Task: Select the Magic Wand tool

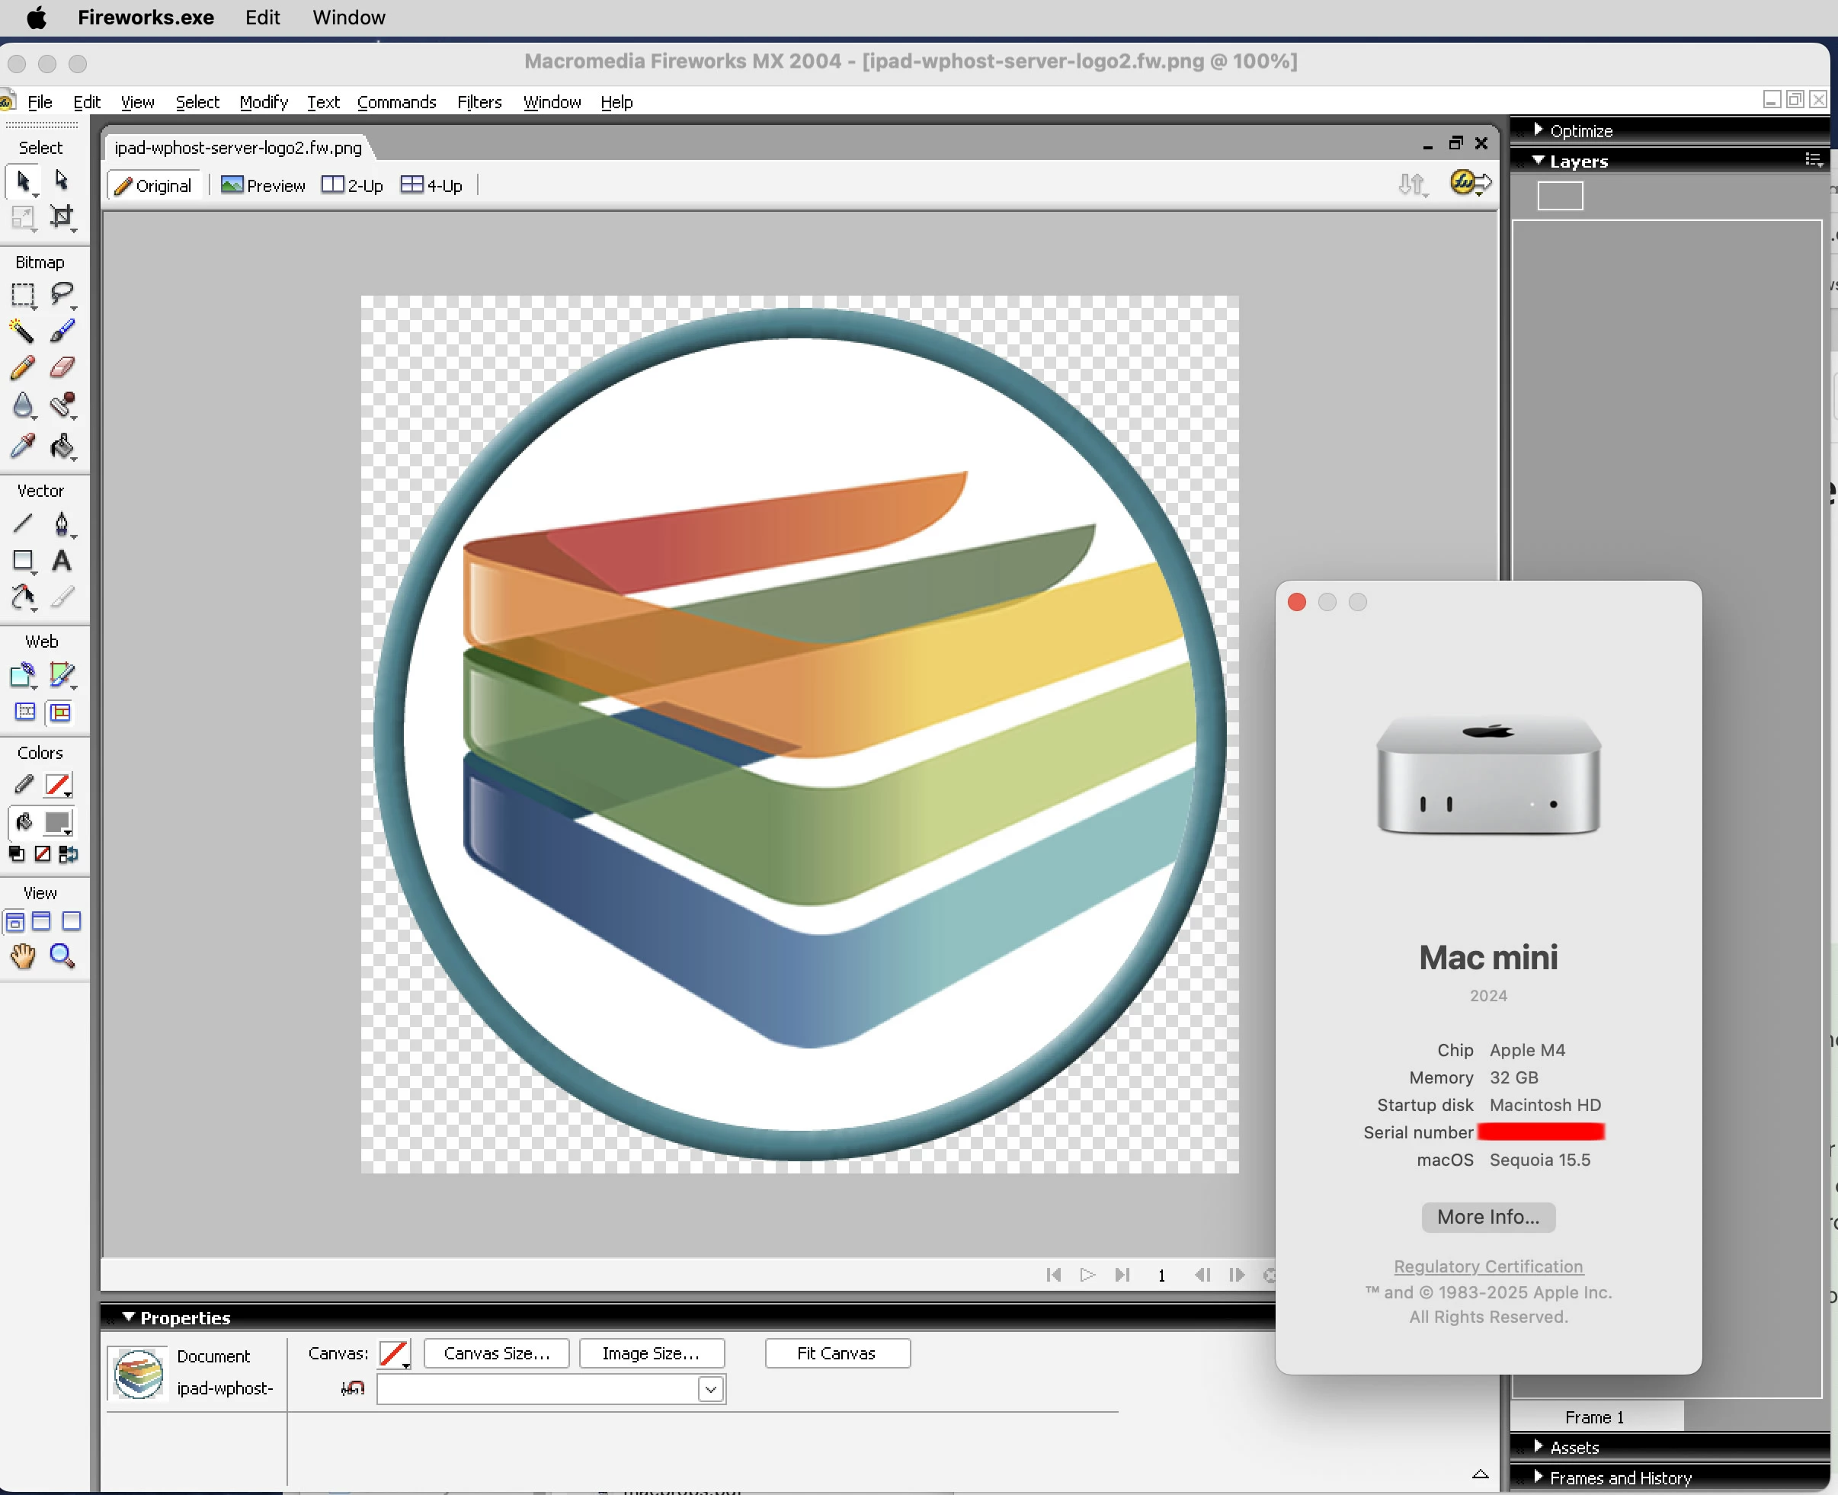Action: (x=22, y=331)
